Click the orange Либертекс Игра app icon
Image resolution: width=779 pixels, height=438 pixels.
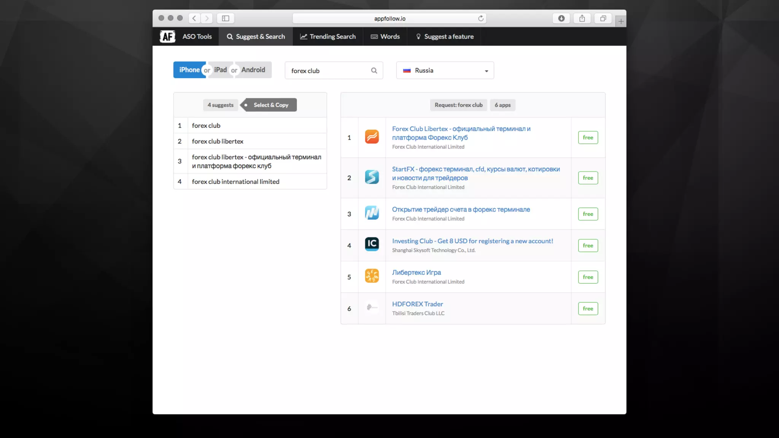pos(372,276)
